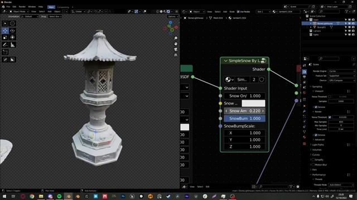Activate the Transform tool
Viewport: 357px width, 200px height.
[x=12, y=37]
